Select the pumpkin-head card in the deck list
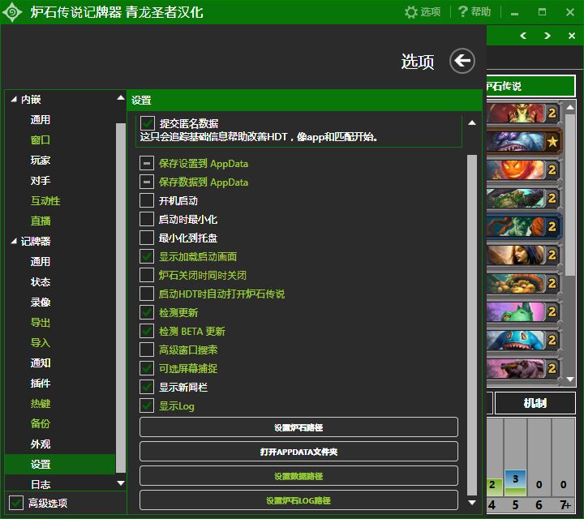Viewport: 584px width, 519px height. (x=523, y=169)
